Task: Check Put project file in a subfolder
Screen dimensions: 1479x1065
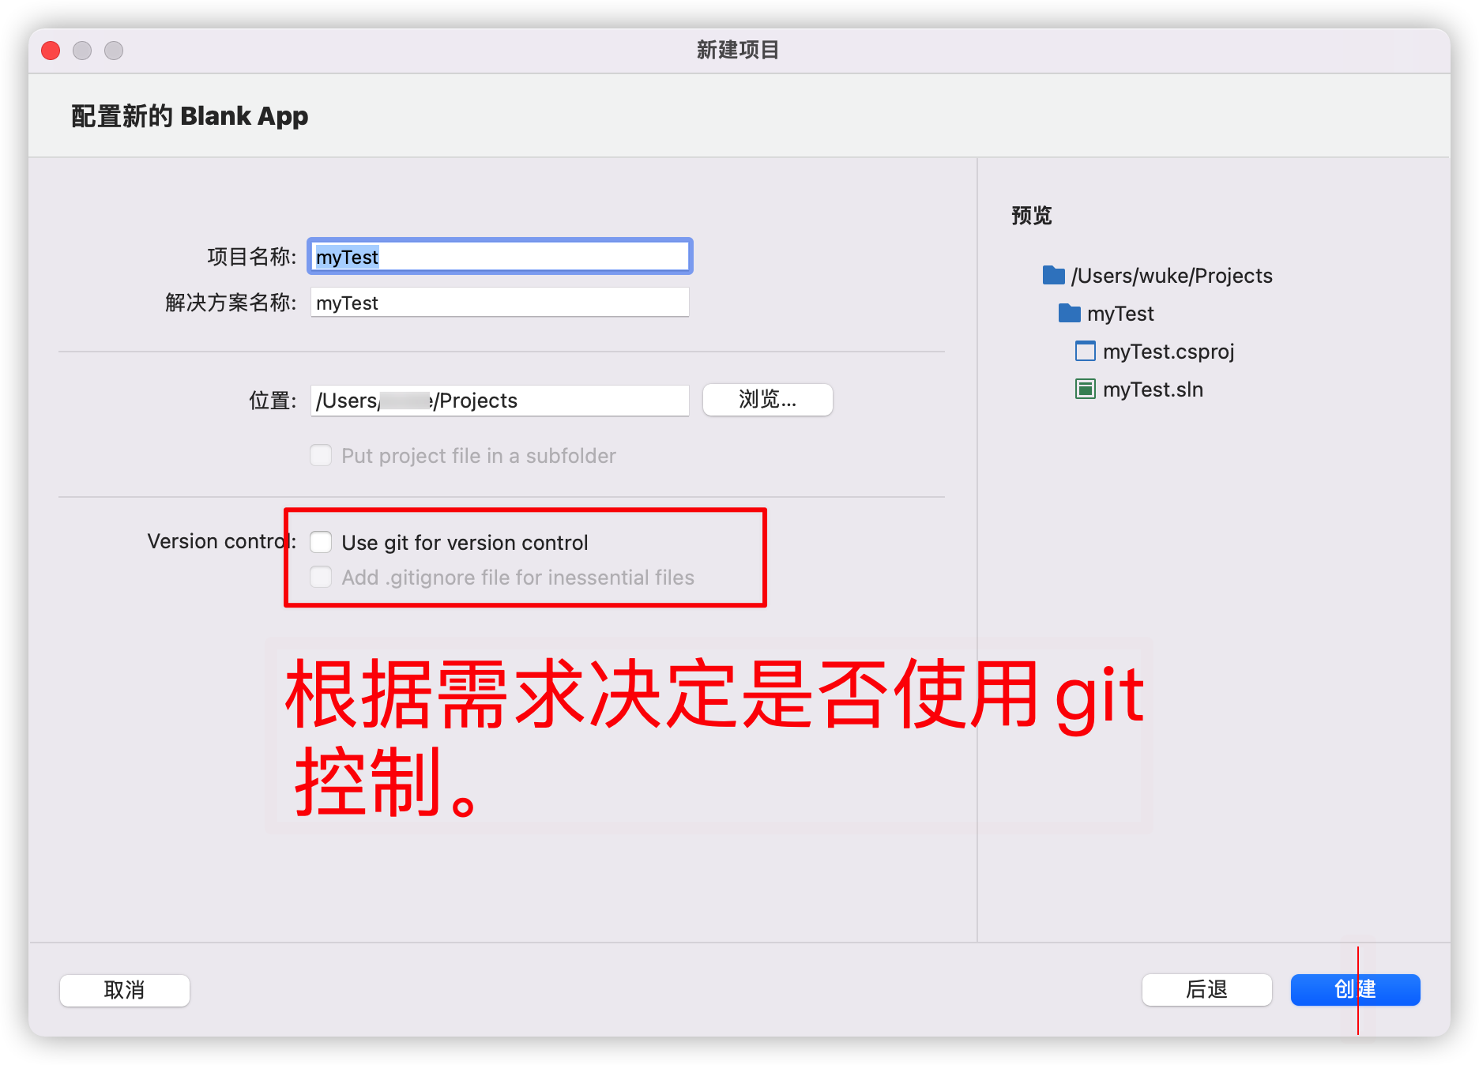Action: tap(321, 455)
